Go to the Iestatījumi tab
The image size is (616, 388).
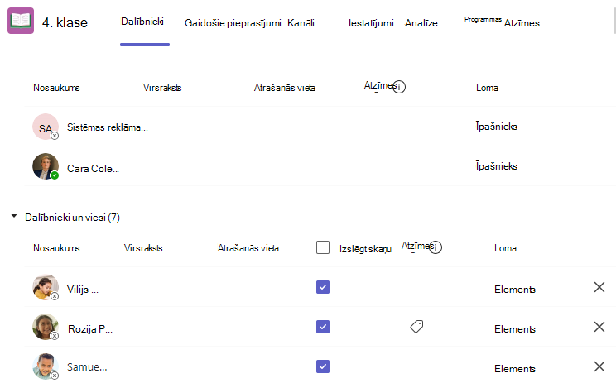(371, 23)
